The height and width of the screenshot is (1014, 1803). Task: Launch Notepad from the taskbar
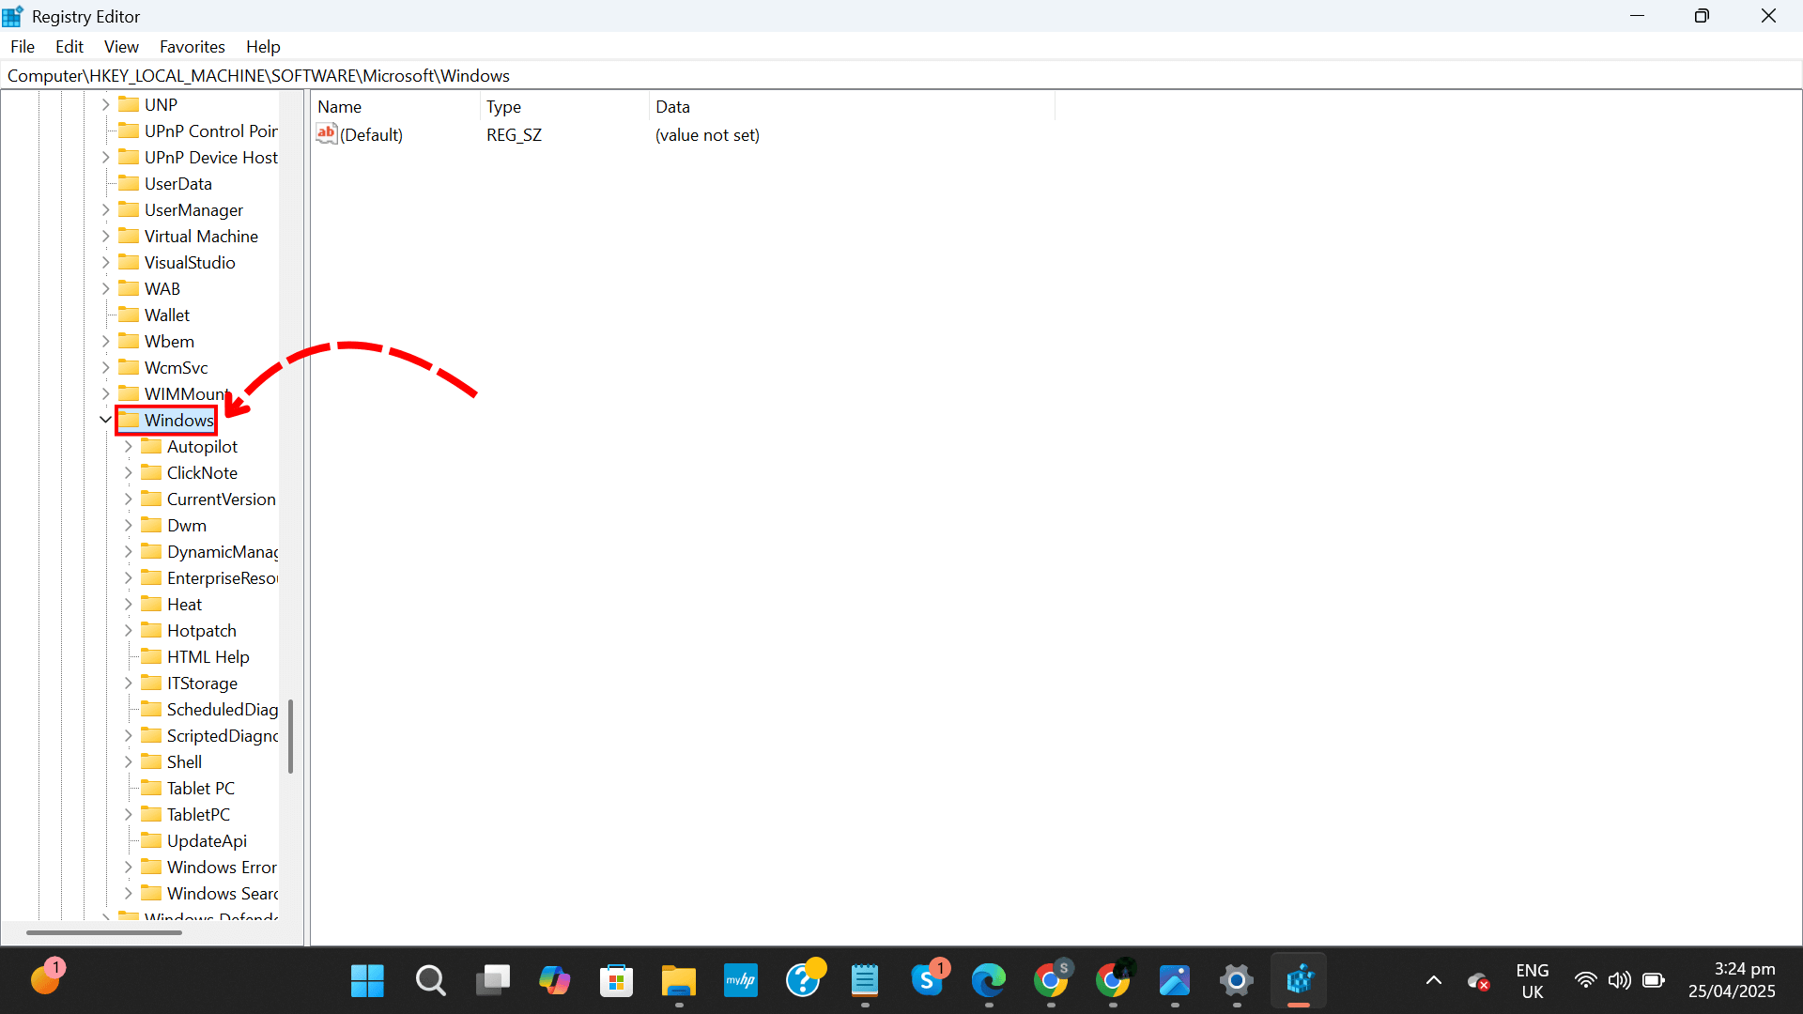point(866,979)
